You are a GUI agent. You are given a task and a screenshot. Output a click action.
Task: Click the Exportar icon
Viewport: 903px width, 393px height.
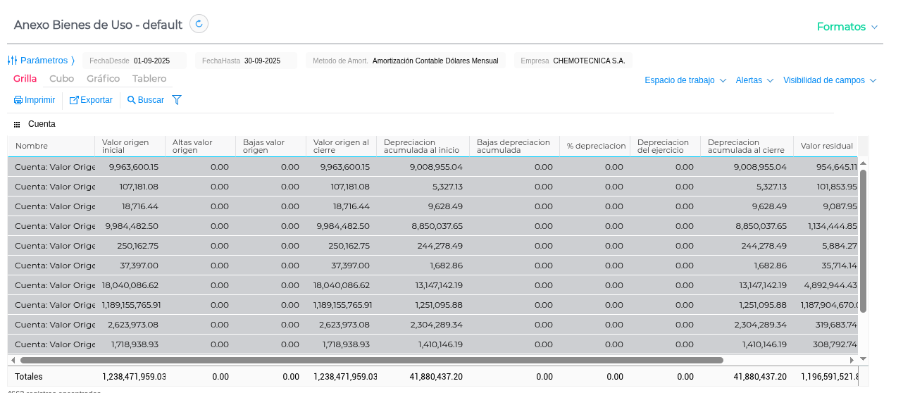[74, 100]
